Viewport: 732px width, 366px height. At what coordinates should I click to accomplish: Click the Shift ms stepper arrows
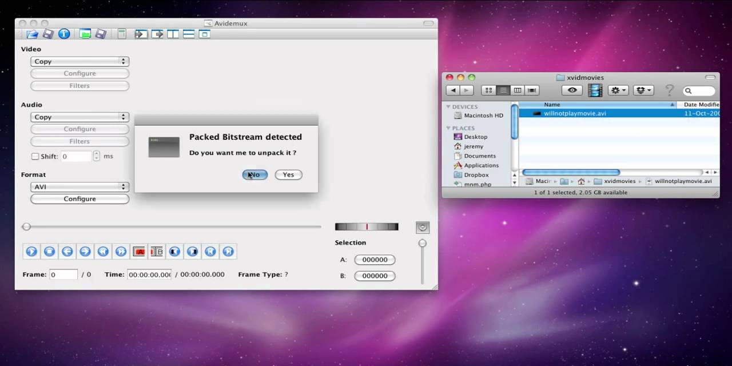(x=96, y=156)
